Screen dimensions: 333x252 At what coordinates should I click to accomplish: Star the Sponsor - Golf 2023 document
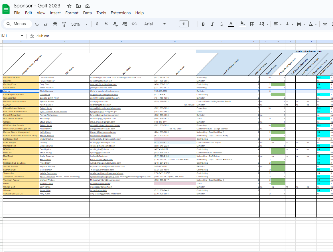(x=69, y=6)
